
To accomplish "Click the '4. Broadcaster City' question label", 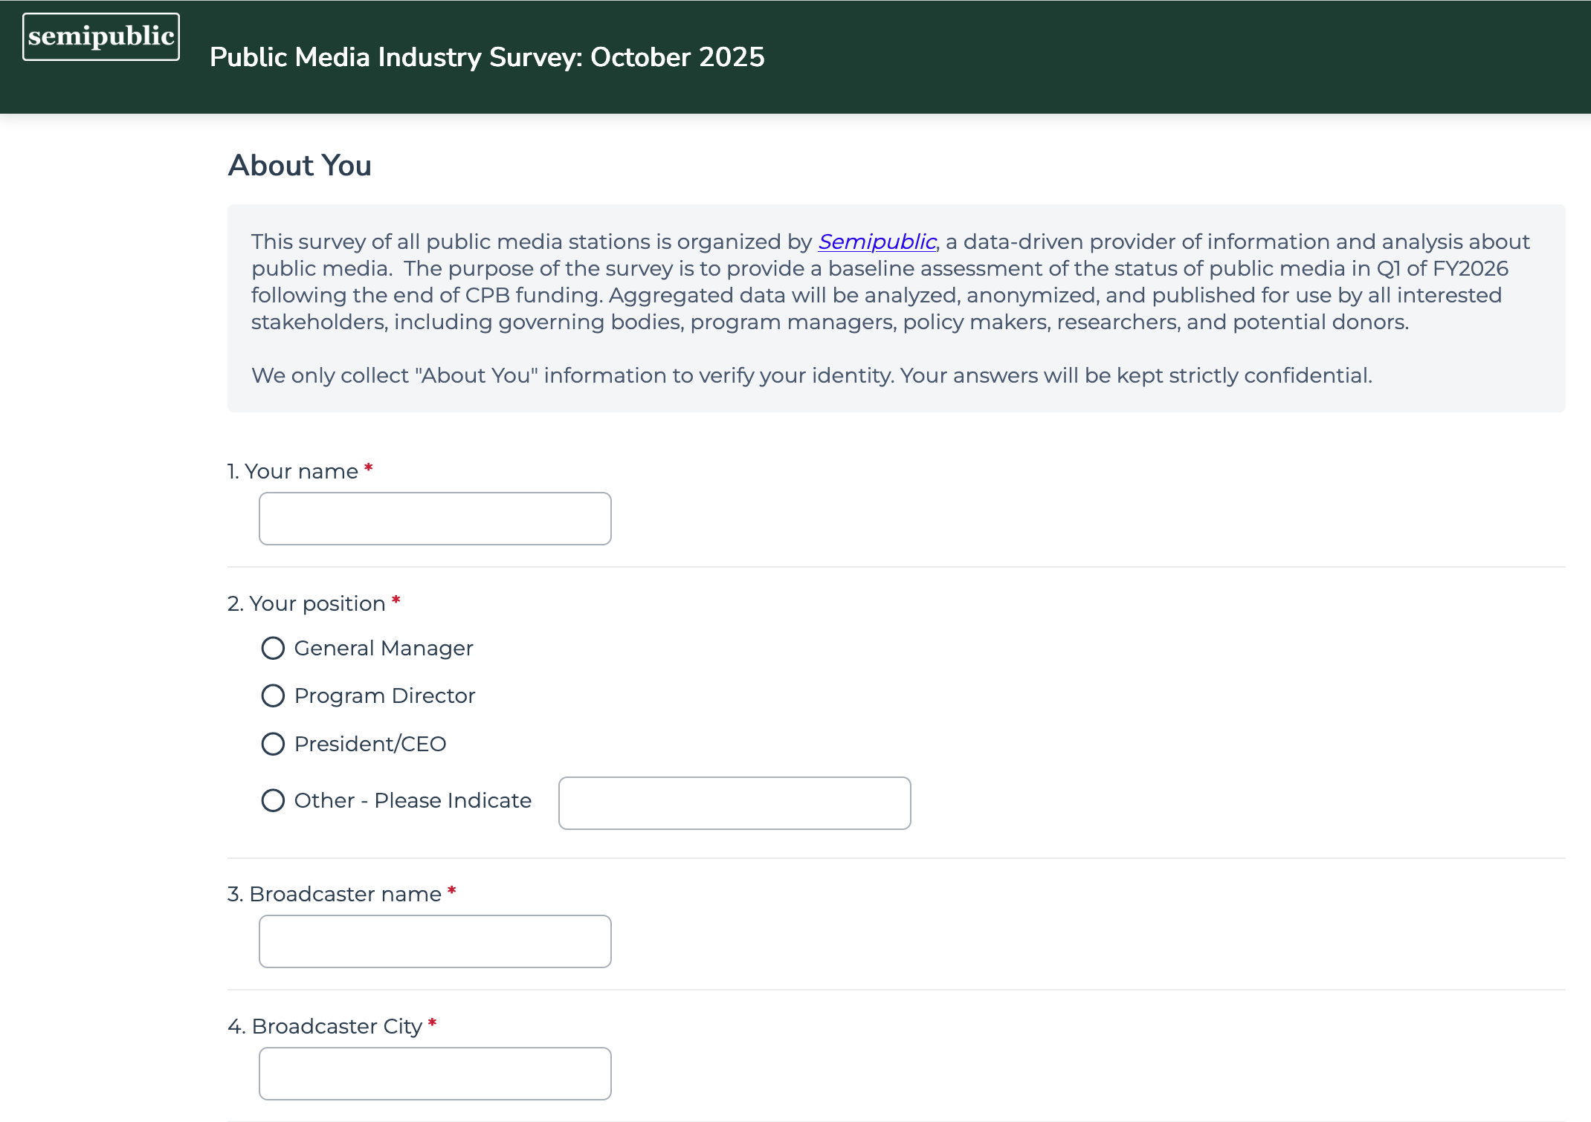I will (325, 1026).
